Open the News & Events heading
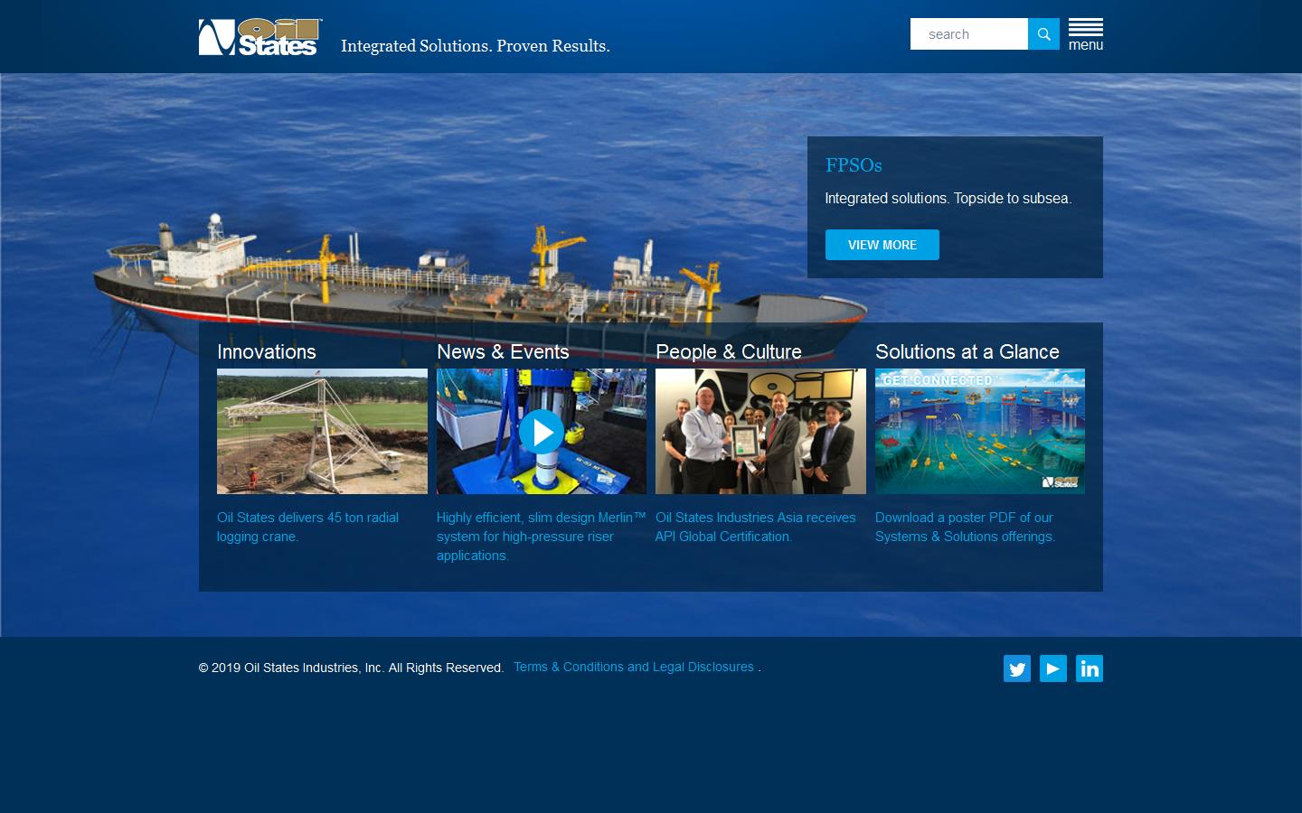 coord(503,351)
